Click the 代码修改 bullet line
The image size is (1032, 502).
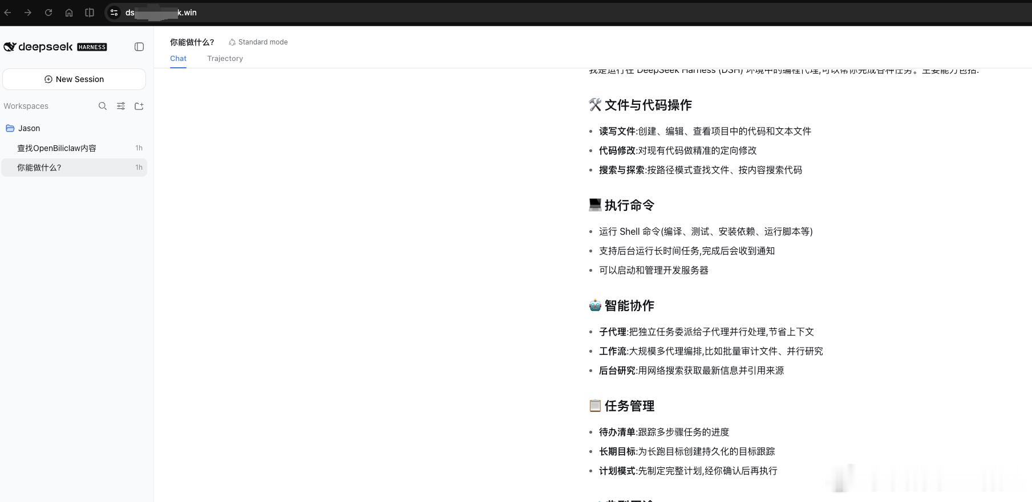tap(678, 150)
